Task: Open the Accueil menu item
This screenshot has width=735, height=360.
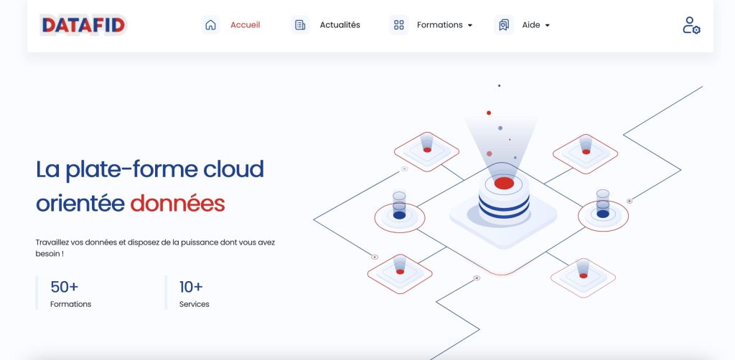Action: [245, 25]
